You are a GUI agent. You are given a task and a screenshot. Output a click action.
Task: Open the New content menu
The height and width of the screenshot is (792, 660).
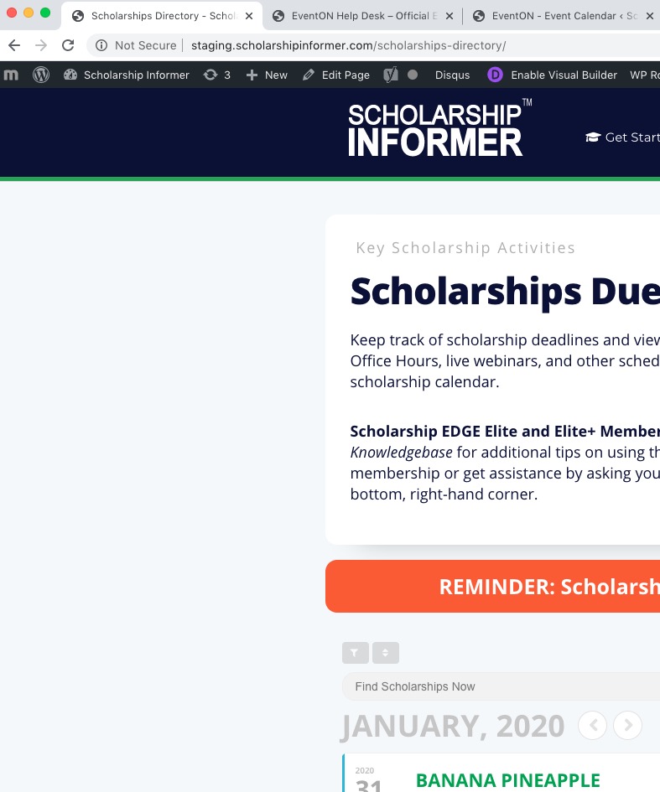267,75
